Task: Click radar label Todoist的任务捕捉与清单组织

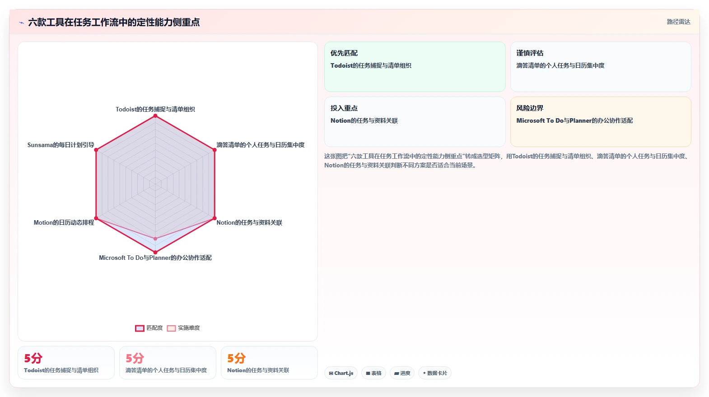Action: (x=155, y=109)
